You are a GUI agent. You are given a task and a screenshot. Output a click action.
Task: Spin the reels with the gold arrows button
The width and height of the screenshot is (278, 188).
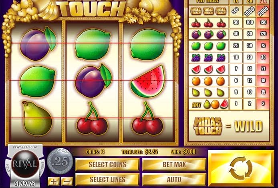pyautogui.click(x=241, y=168)
